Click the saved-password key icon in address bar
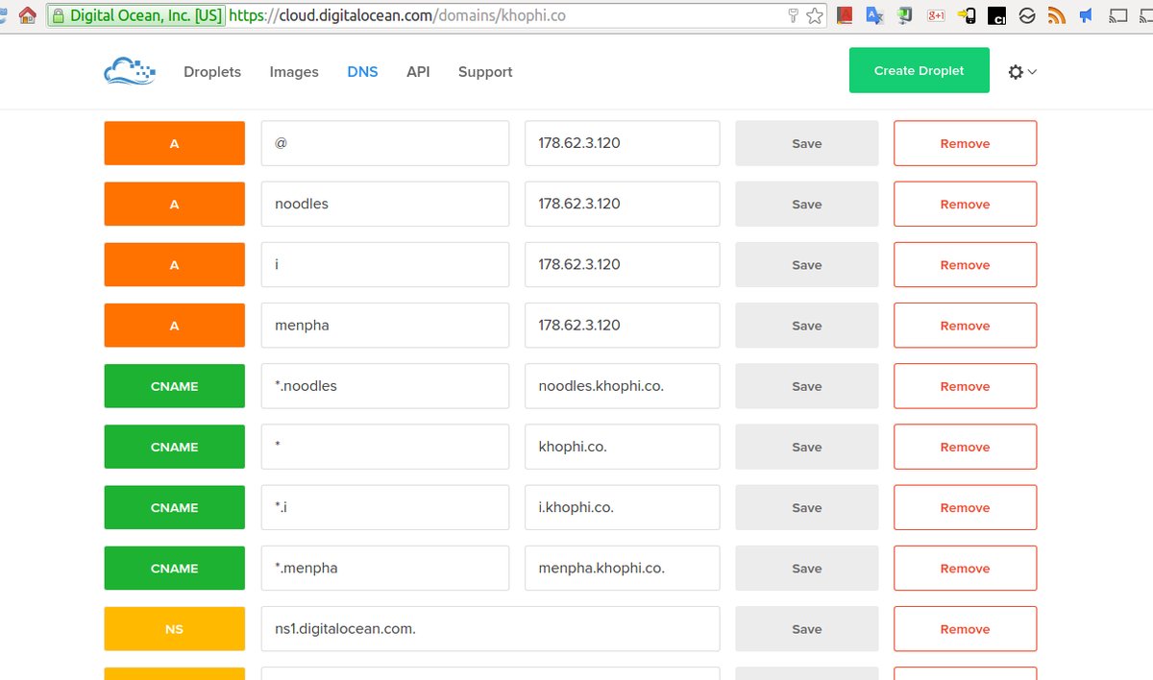 coord(793,15)
